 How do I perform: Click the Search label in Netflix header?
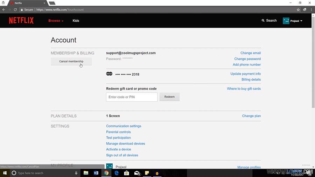(x=271, y=21)
